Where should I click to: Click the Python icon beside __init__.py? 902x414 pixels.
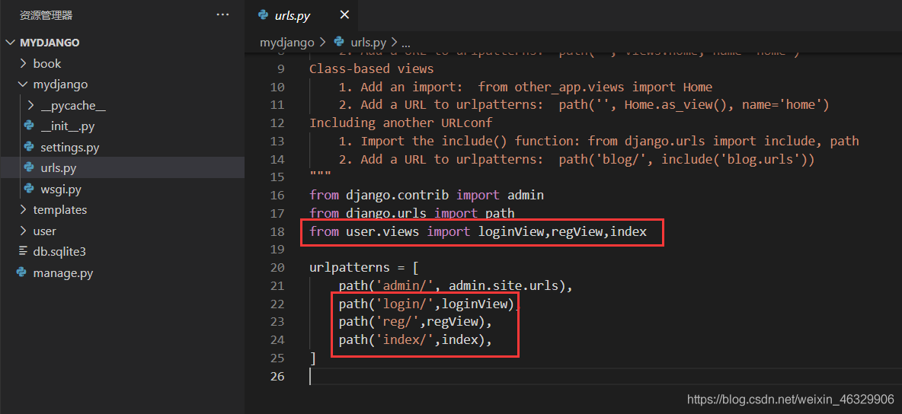click(29, 126)
